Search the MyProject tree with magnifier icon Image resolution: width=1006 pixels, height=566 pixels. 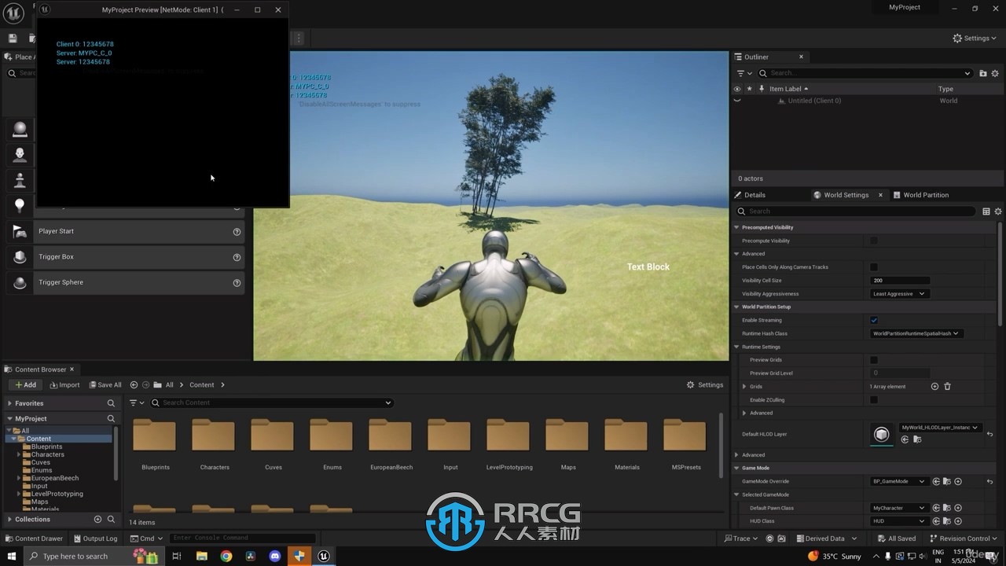[111, 419]
